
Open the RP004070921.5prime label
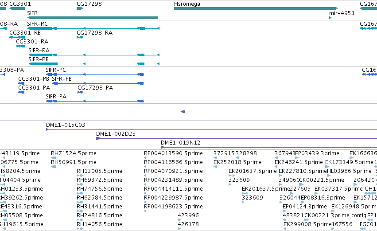click(173, 171)
